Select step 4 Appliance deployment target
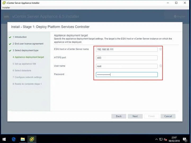The width and height of the screenshot is (191, 143). click(28, 57)
